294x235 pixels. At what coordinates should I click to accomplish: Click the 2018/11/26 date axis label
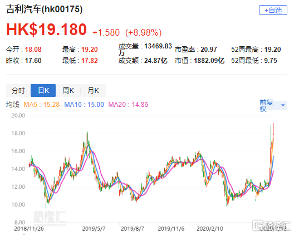pyautogui.click(x=29, y=229)
